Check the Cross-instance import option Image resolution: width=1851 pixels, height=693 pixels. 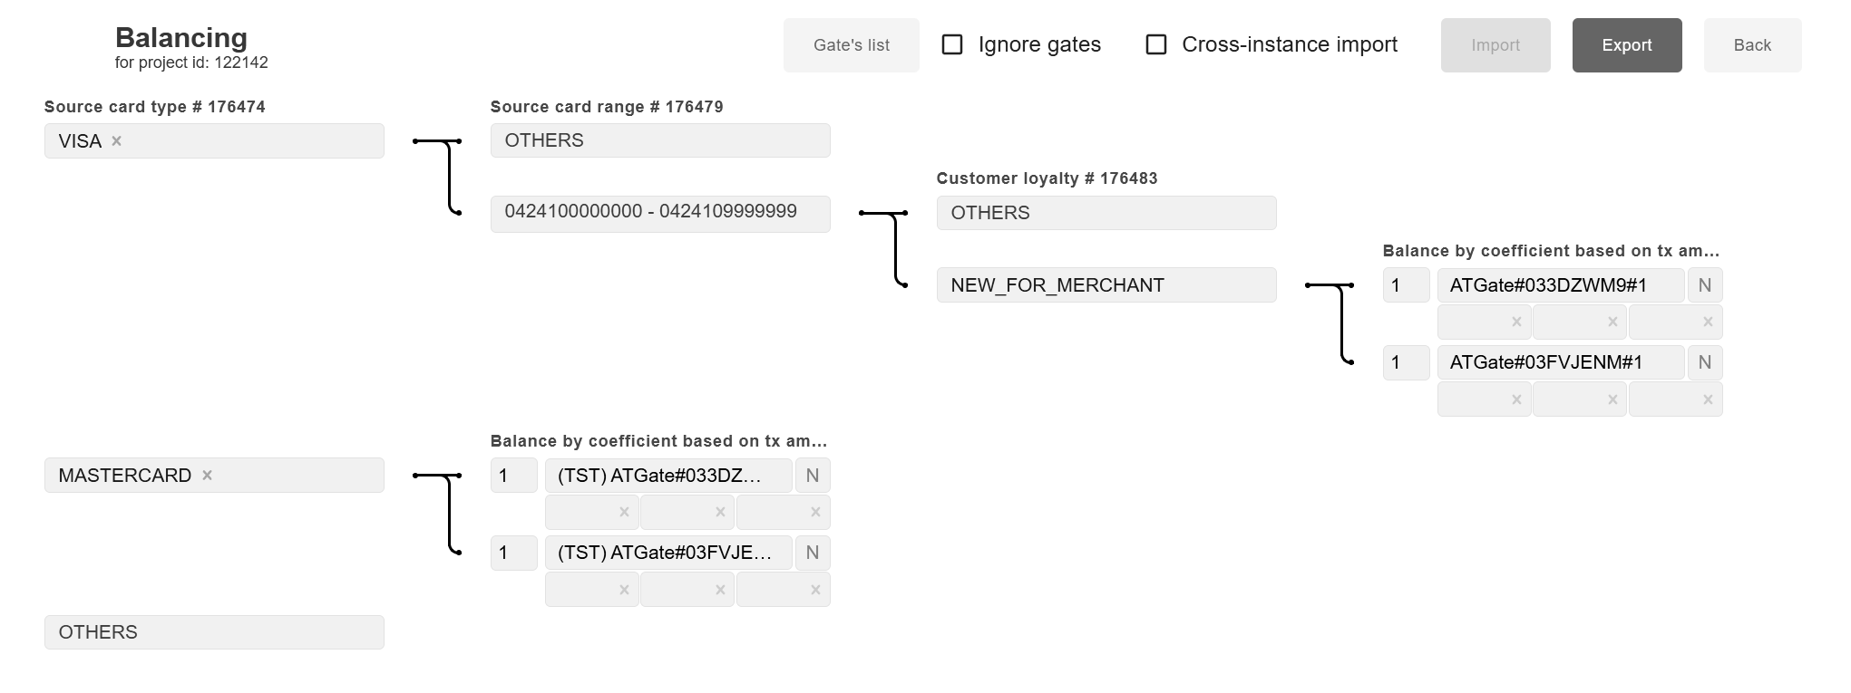click(1156, 44)
